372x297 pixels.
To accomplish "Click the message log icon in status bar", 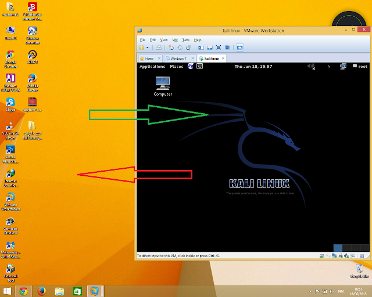I will [362, 256].
